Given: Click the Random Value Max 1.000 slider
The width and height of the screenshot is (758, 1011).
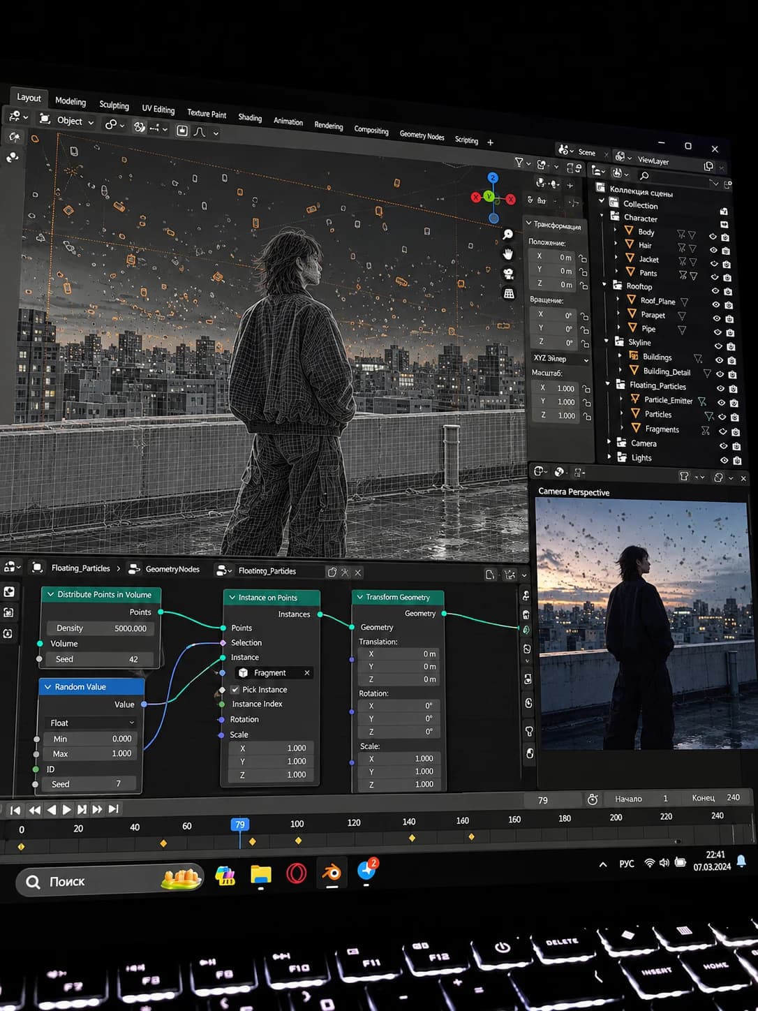Looking at the screenshot, I should click(90, 753).
